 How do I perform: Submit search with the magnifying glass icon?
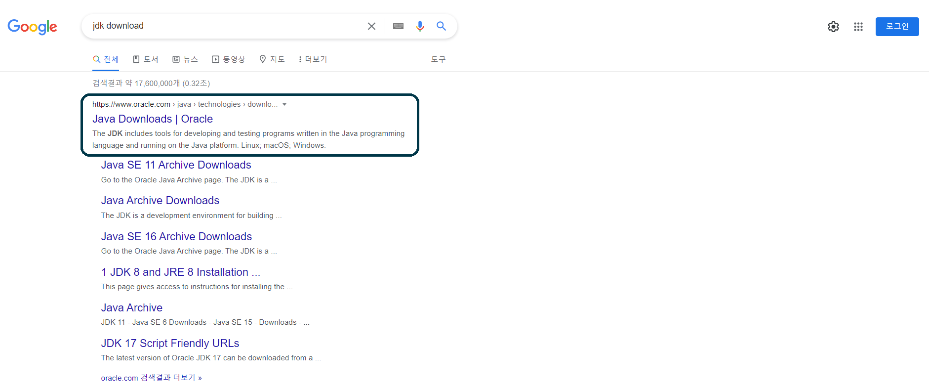click(x=441, y=26)
